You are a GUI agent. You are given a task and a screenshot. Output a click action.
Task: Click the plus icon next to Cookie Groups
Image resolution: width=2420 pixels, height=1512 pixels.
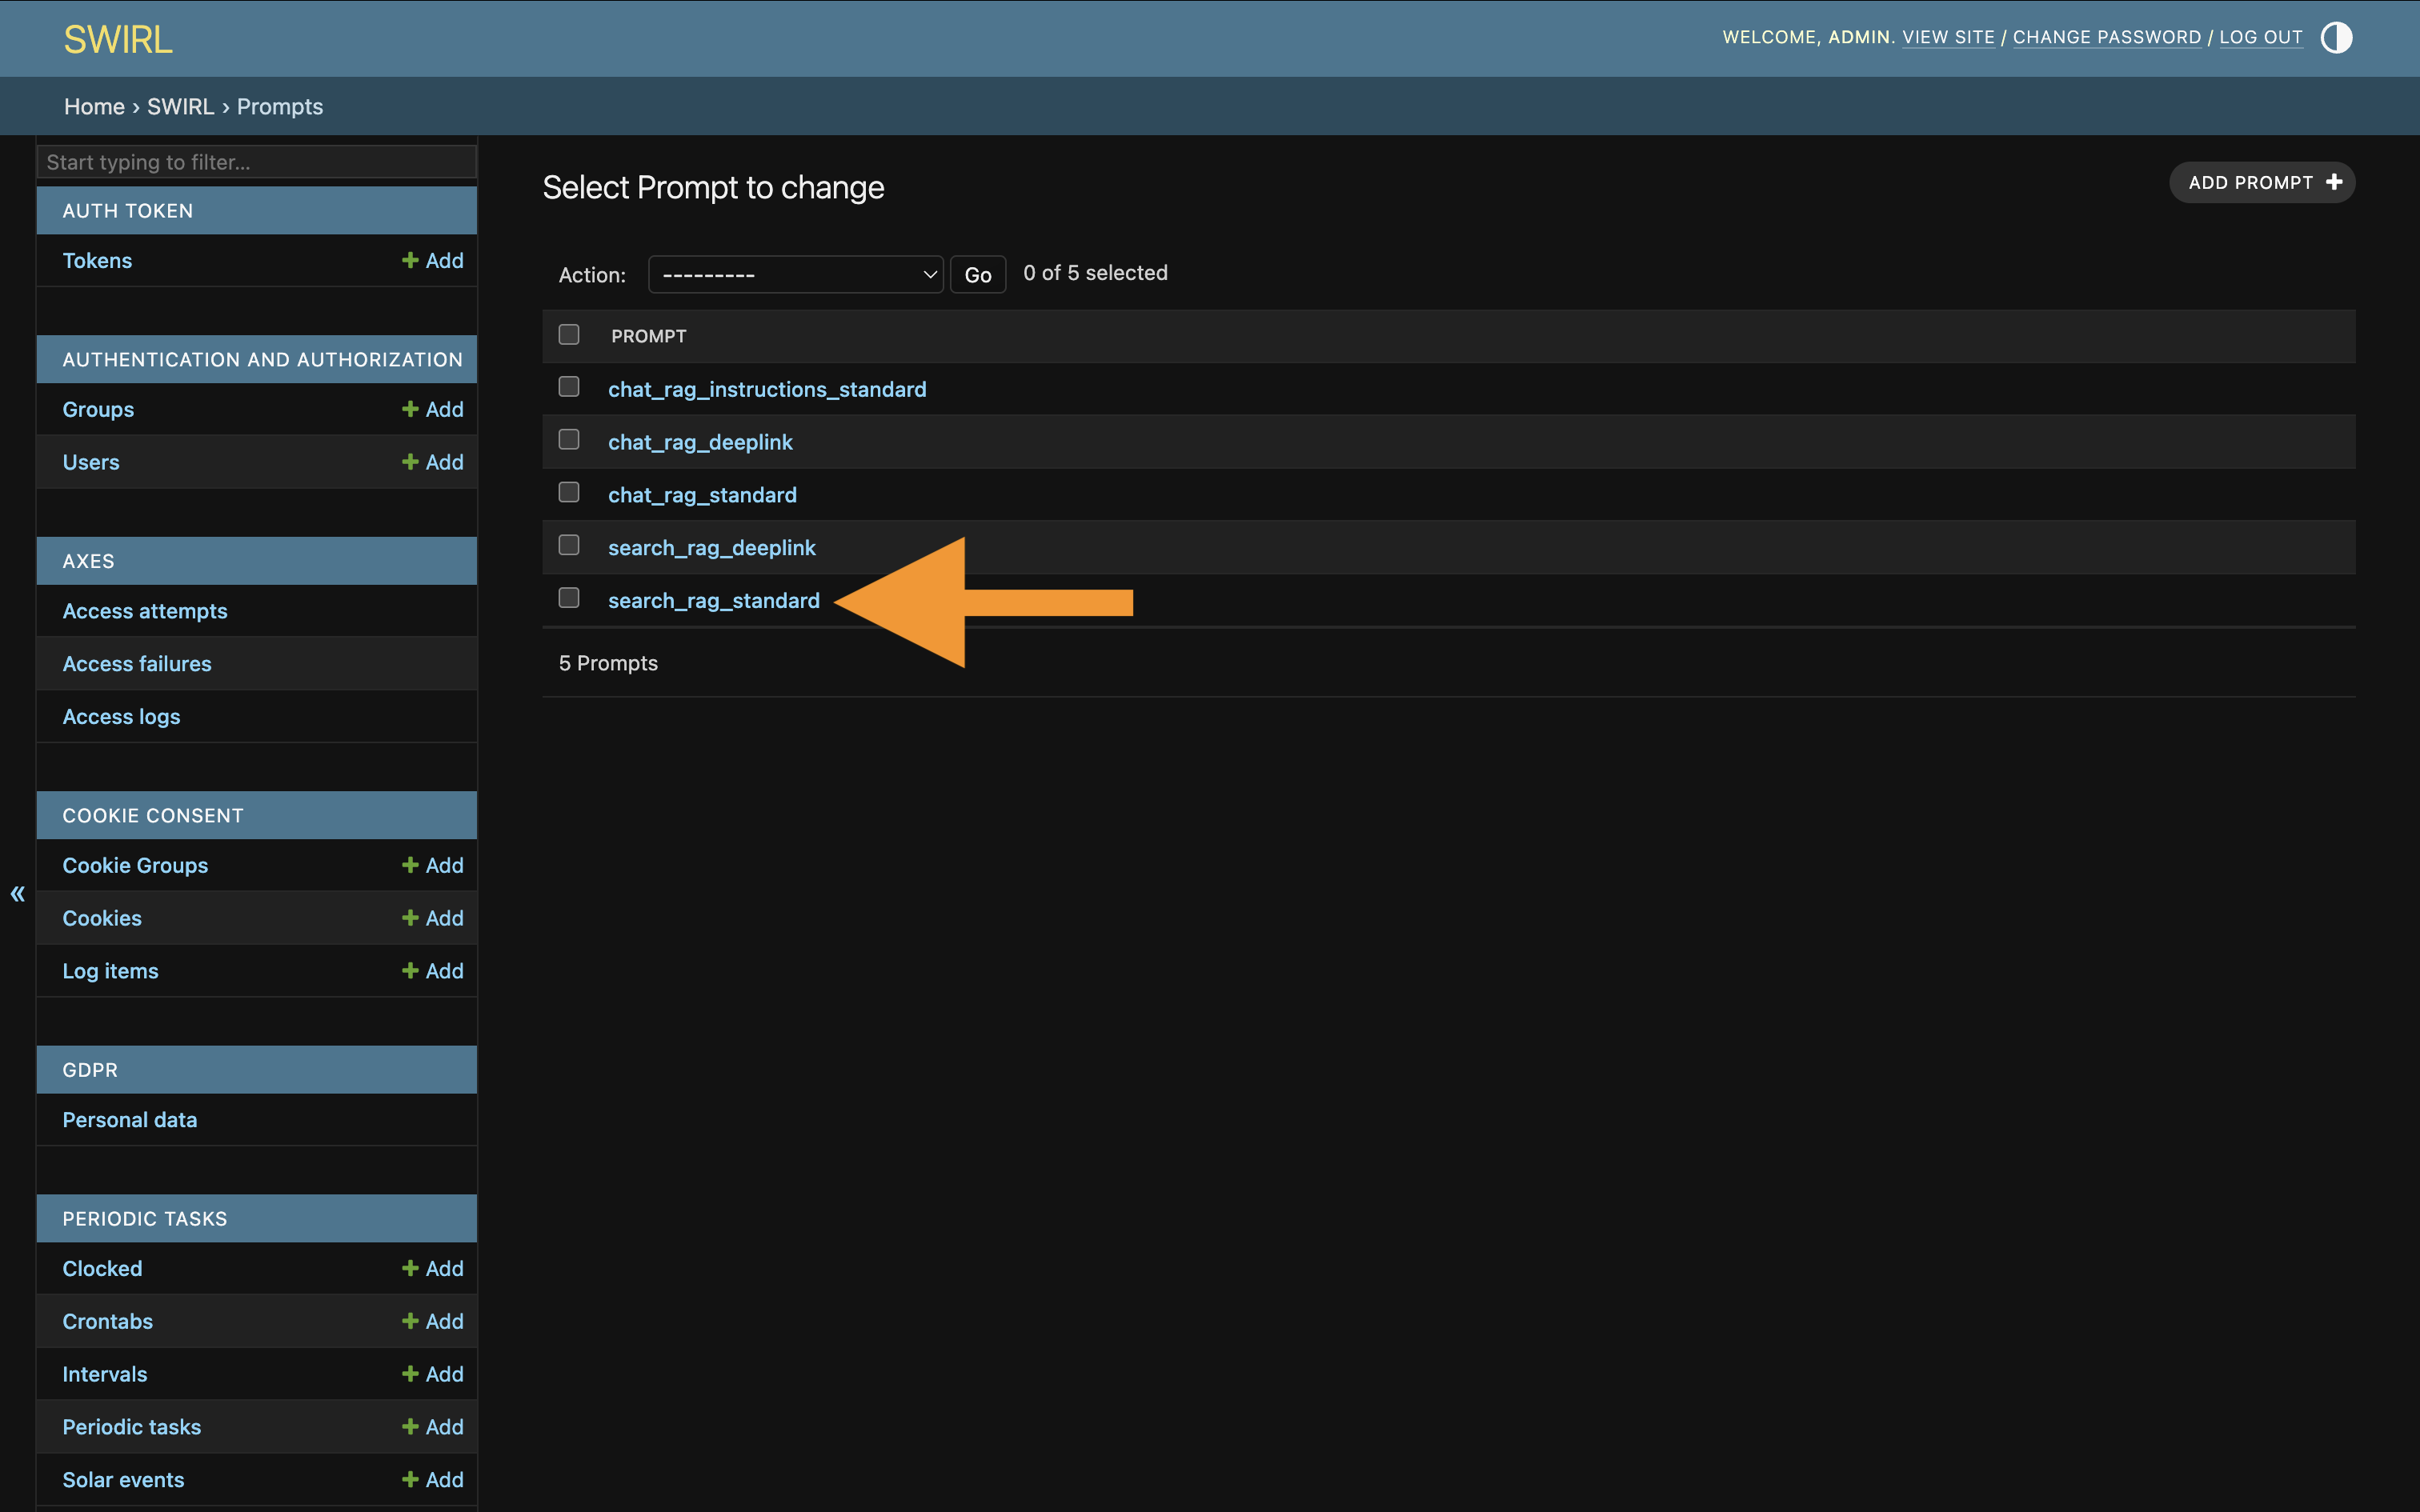pyautogui.click(x=412, y=865)
